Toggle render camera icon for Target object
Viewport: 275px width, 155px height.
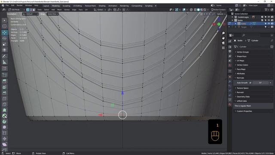[272, 27]
